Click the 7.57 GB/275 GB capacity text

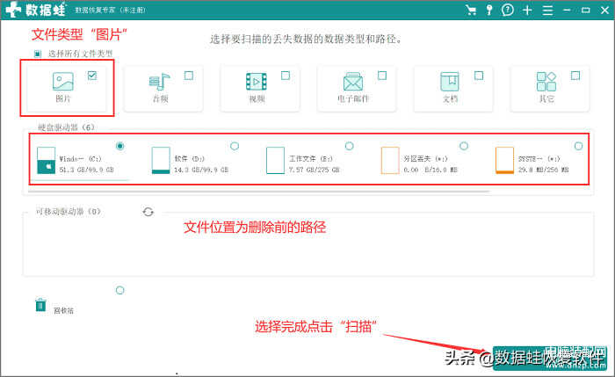(315, 170)
